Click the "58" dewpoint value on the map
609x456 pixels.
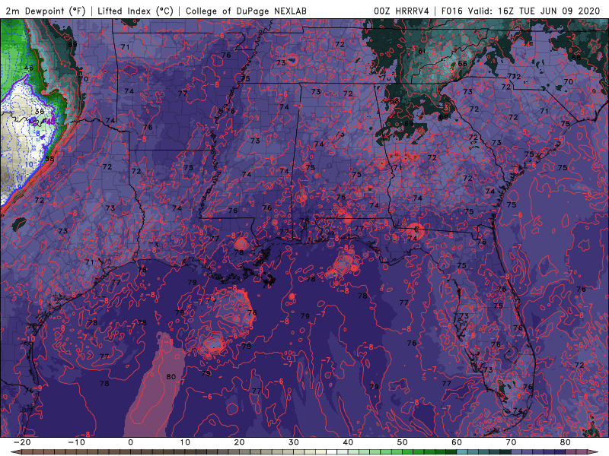pyautogui.click(x=49, y=159)
